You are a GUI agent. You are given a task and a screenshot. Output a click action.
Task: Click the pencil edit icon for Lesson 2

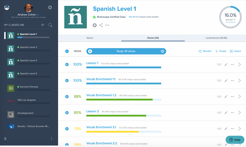click(x=226, y=113)
